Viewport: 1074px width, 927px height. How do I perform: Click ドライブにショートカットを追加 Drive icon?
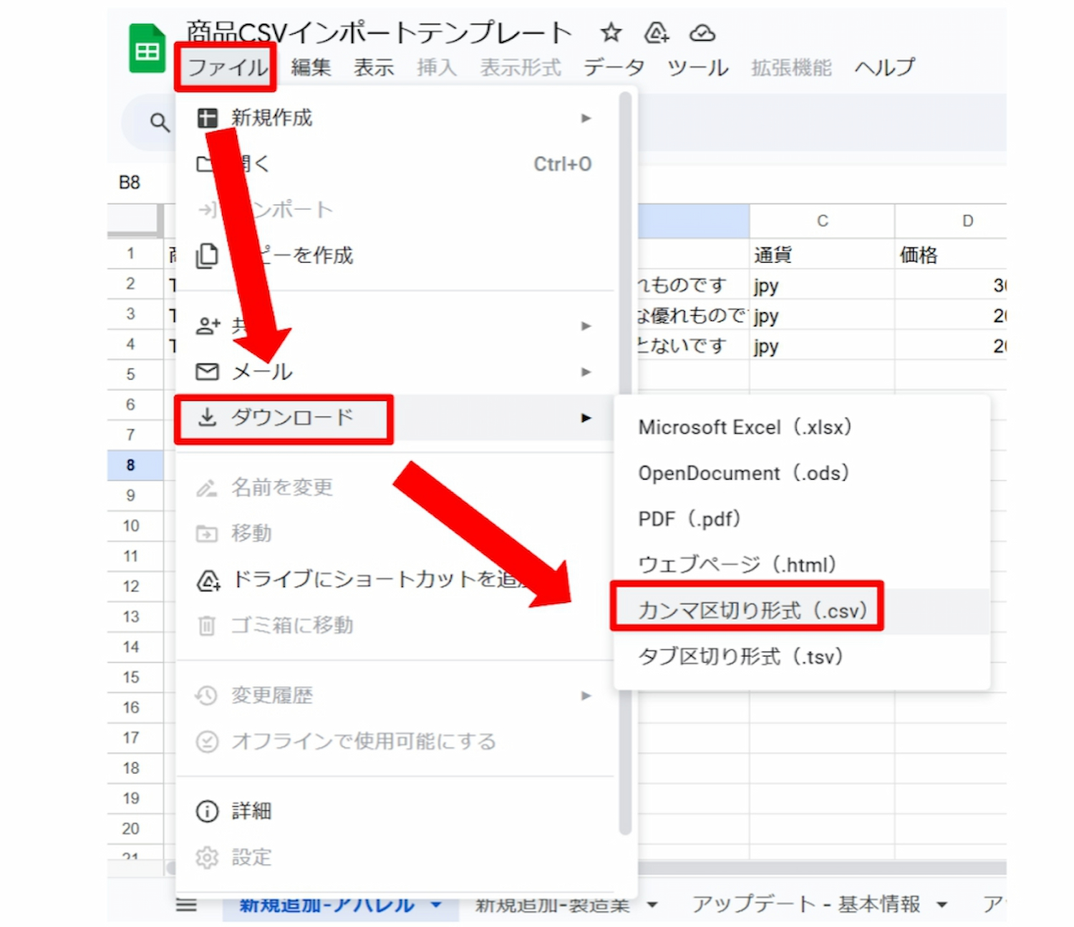click(x=208, y=580)
